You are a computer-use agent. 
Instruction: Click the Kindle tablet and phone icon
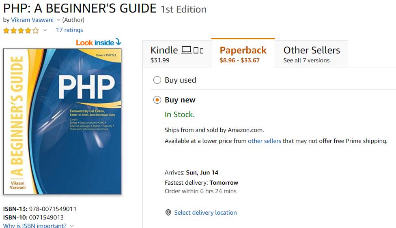coord(198,51)
